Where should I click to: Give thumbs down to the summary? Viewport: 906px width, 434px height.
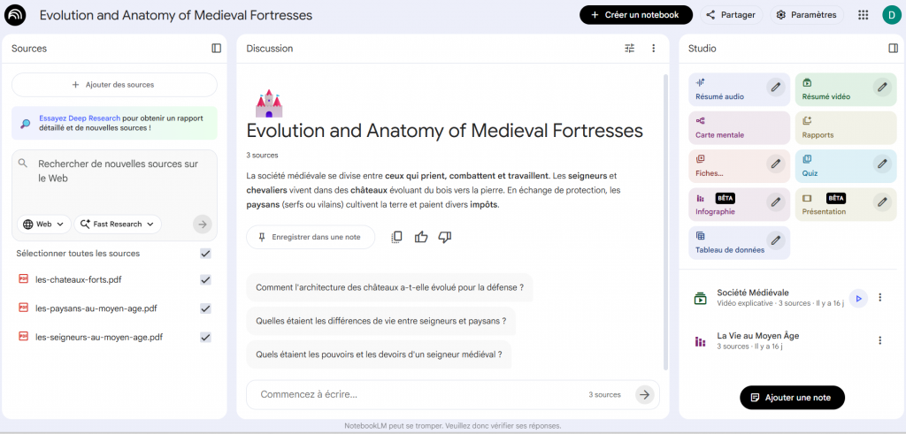[x=445, y=237]
